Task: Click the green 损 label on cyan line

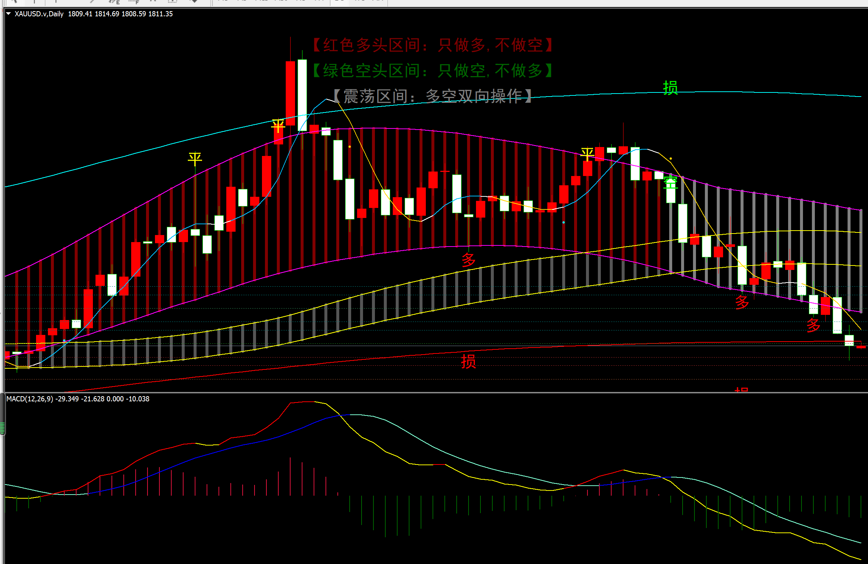Action: coord(670,88)
